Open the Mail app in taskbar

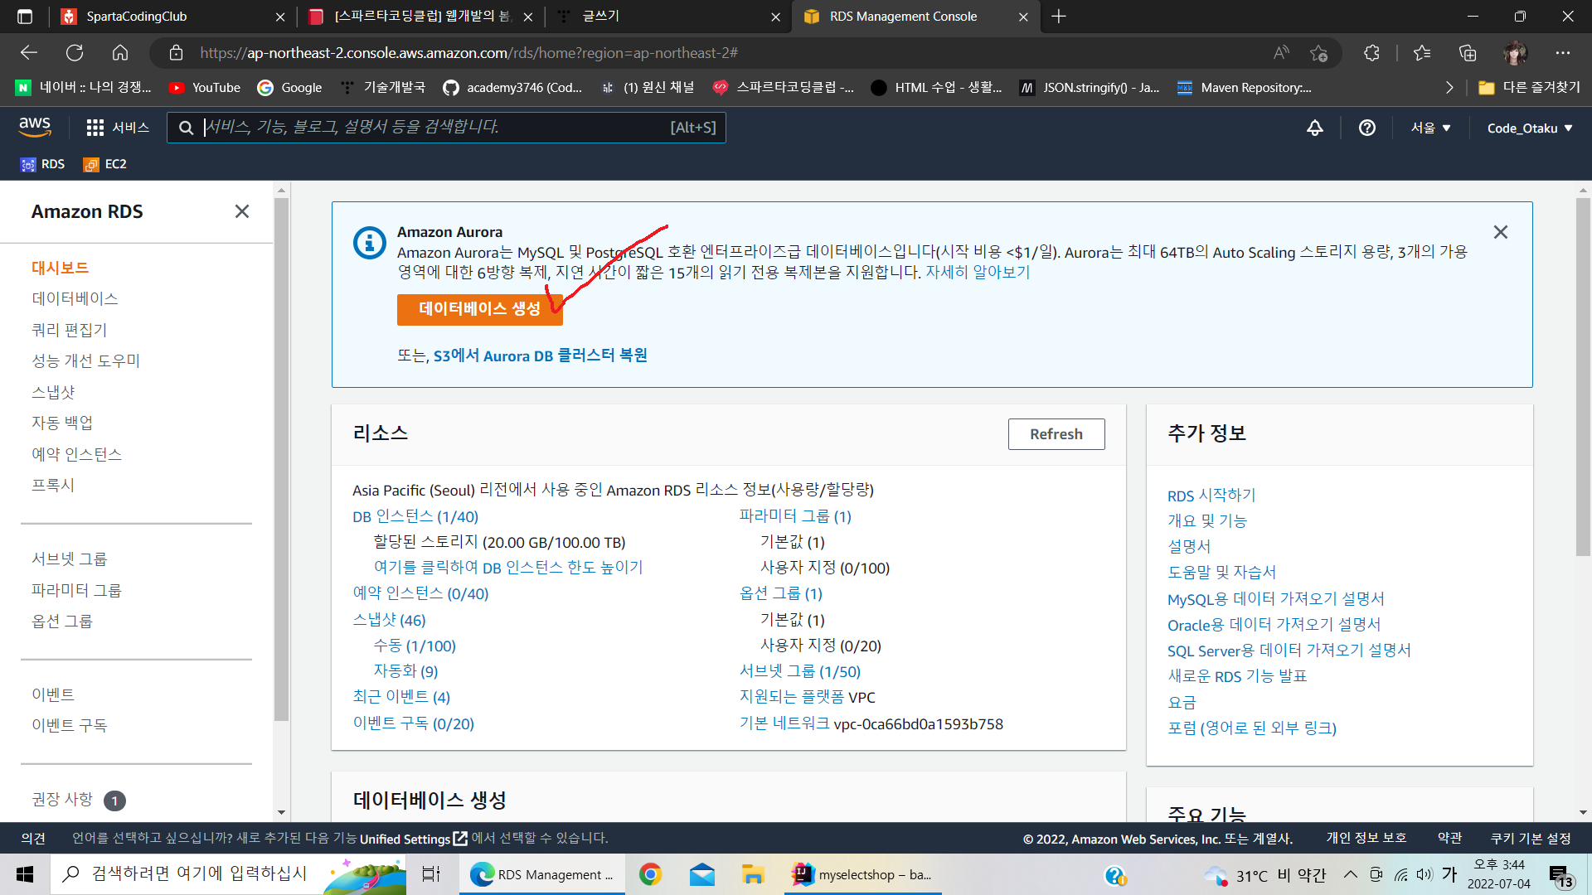[701, 874]
